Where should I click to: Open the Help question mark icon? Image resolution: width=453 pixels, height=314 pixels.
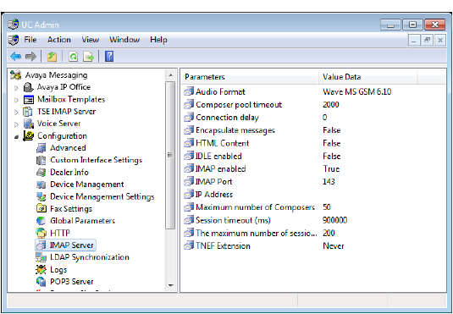point(109,57)
